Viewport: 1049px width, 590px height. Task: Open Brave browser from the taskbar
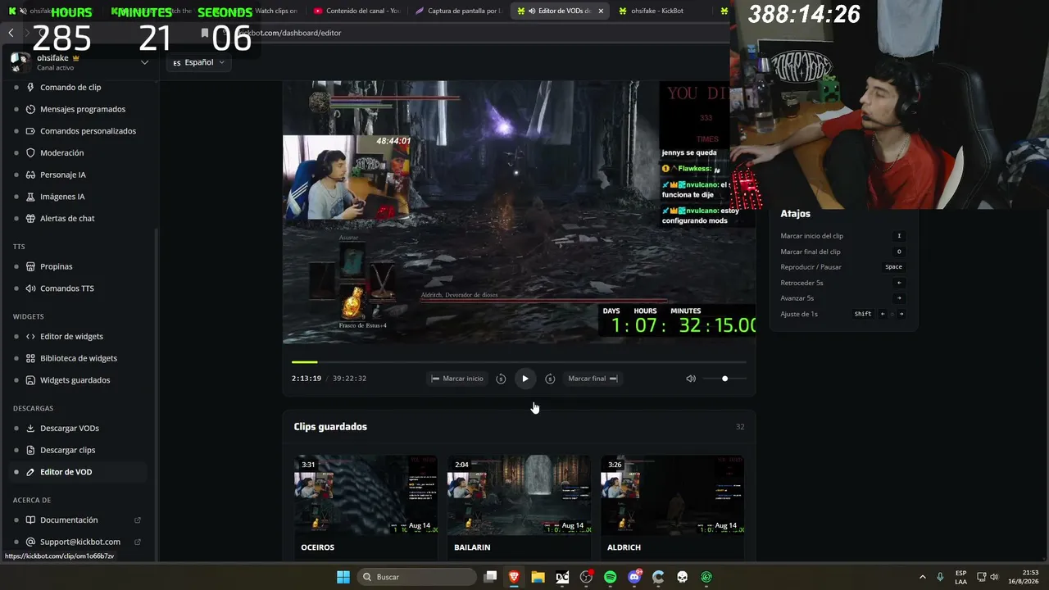click(x=514, y=577)
